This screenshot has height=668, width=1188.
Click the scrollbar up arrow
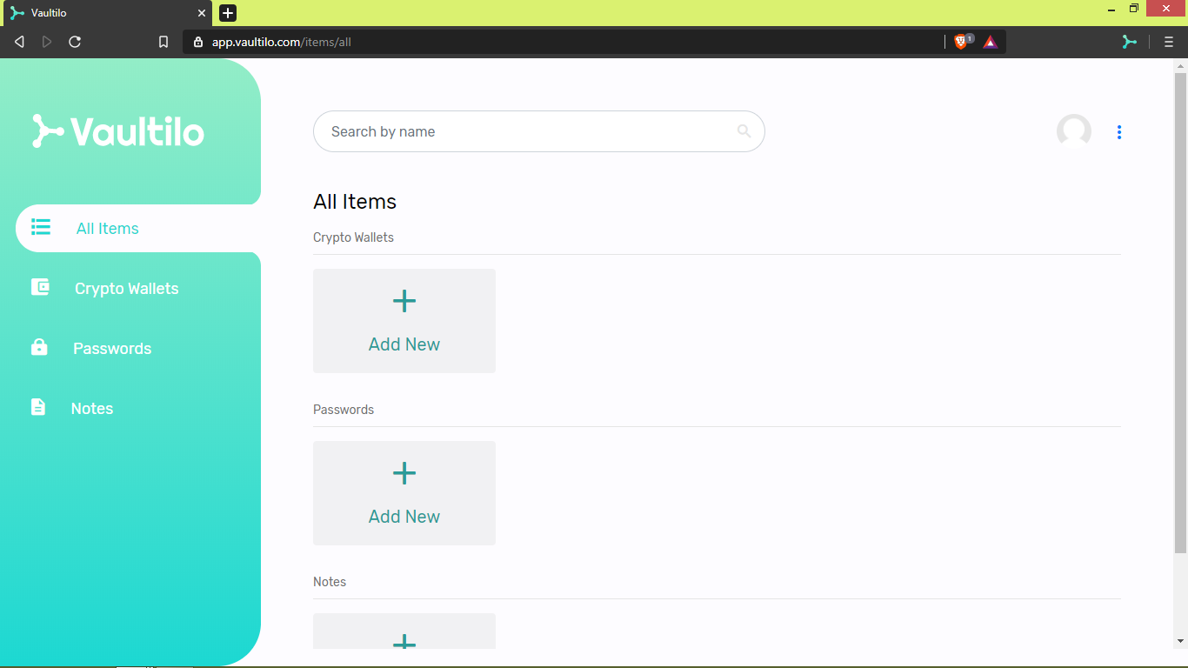[1180, 66]
